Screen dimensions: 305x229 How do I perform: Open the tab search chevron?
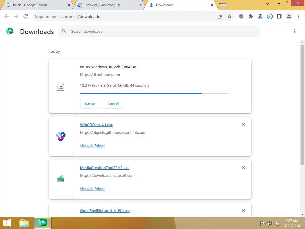(x=267, y=4)
